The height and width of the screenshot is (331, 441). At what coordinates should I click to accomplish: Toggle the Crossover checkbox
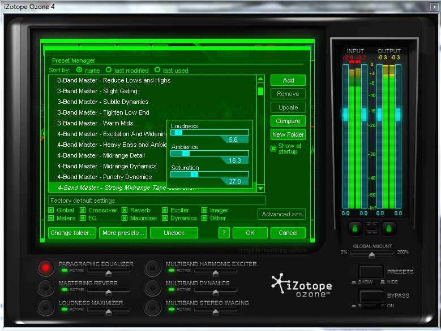click(83, 210)
